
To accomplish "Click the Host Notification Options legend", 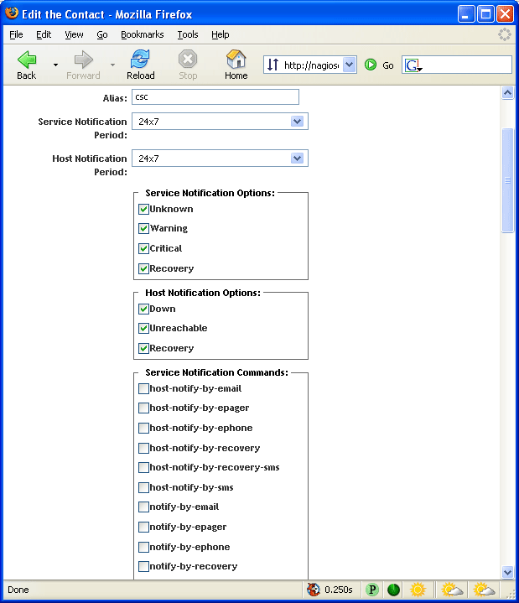I will [x=203, y=293].
